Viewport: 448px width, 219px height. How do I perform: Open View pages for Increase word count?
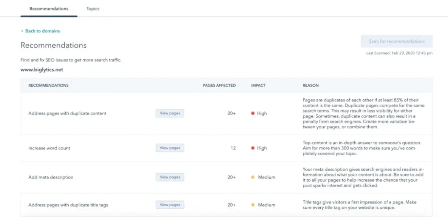pyautogui.click(x=170, y=148)
